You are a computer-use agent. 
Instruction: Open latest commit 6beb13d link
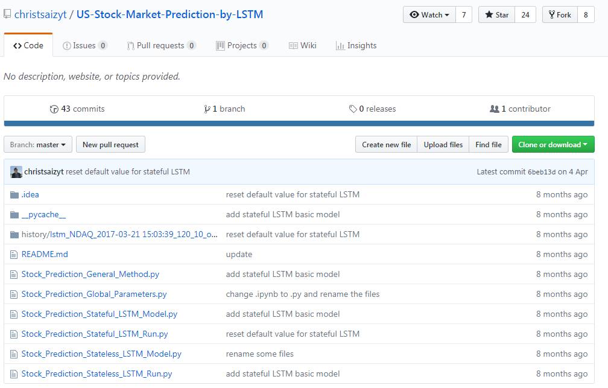[x=541, y=172]
